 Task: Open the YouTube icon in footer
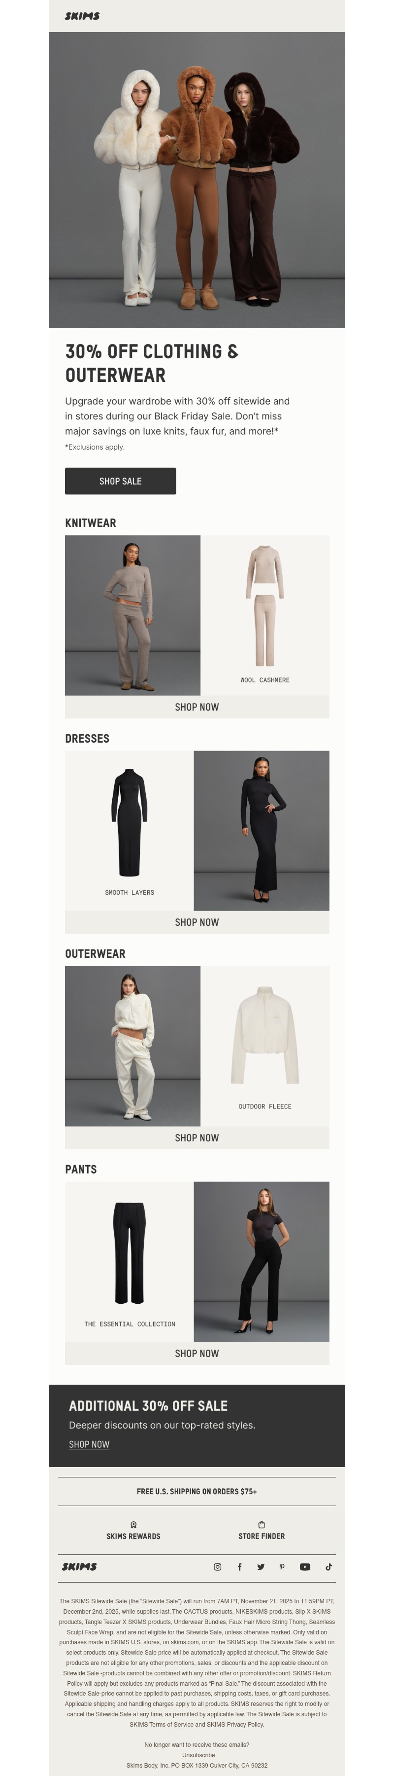[x=304, y=1566]
